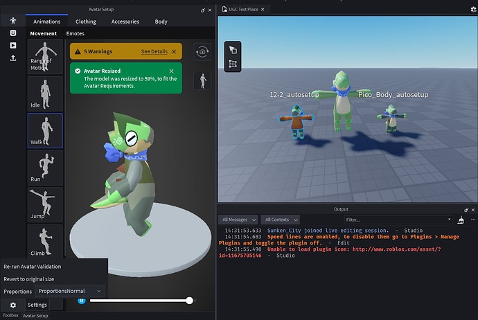Viewport: 478px width, 320px height.
Task: Pause the animation playback
Action: click(81, 301)
